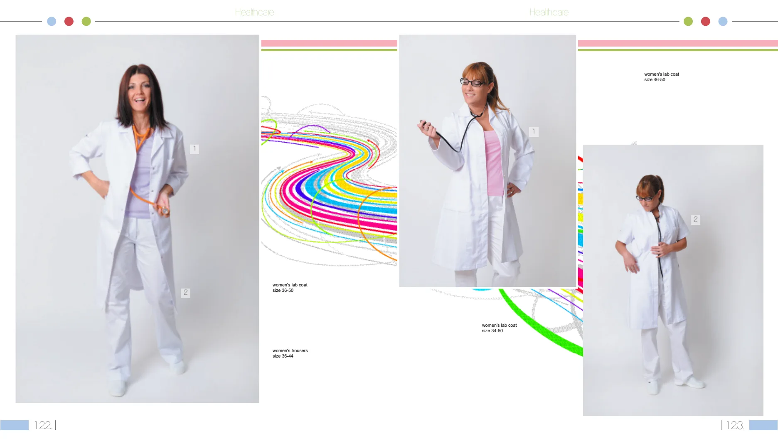The height and width of the screenshot is (444, 778).
Task: Open the dark-haired woman in lab coat photo
Action: click(x=137, y=219)
